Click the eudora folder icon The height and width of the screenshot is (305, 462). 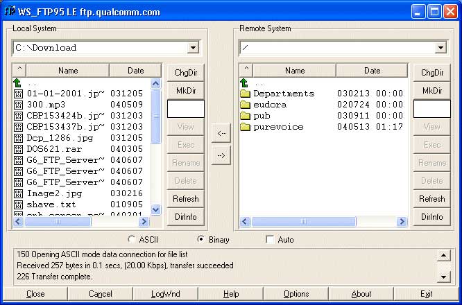[245, 105]
